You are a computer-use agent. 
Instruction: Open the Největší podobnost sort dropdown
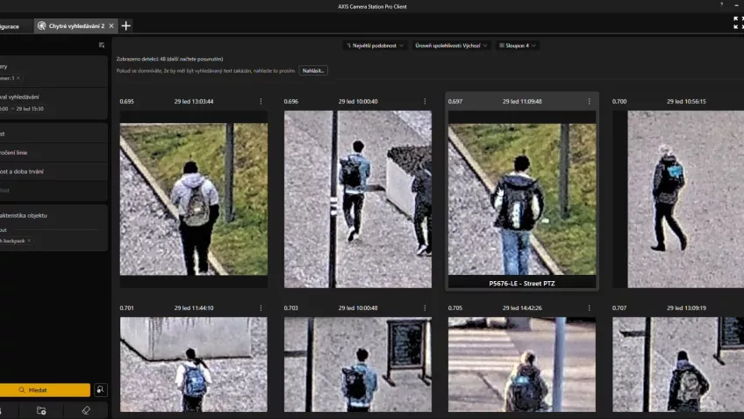coord(375,45)
